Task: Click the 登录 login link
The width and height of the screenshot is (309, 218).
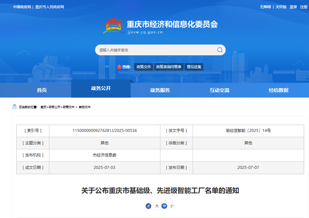Action: click(293, 7)
